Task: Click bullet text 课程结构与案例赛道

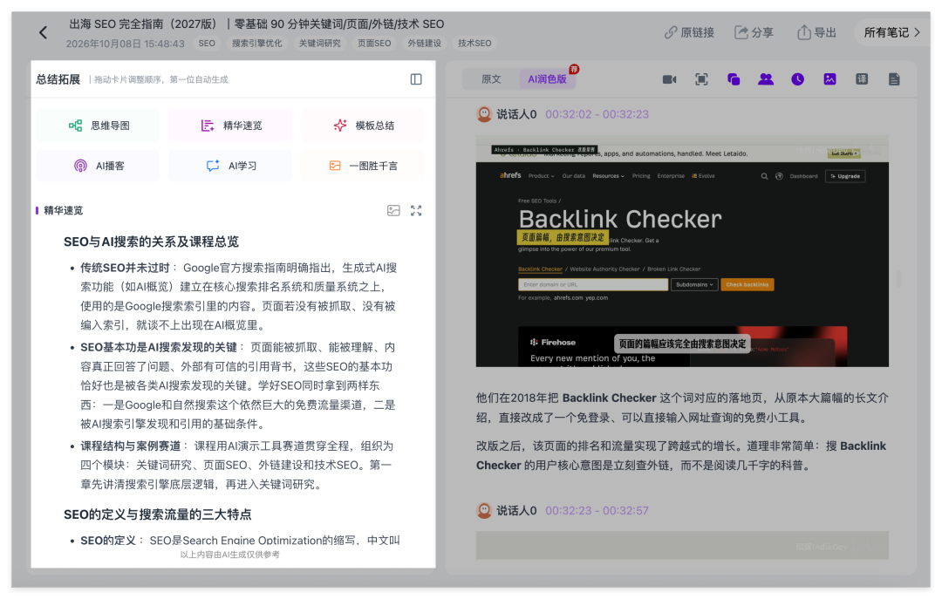Action: click(130, 446)
